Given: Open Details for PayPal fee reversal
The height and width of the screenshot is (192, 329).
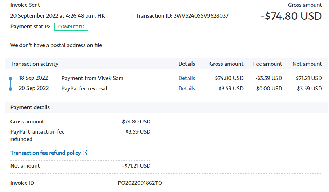Looking at the screenshot, I should pyautogui.click(x=186, y=89).
